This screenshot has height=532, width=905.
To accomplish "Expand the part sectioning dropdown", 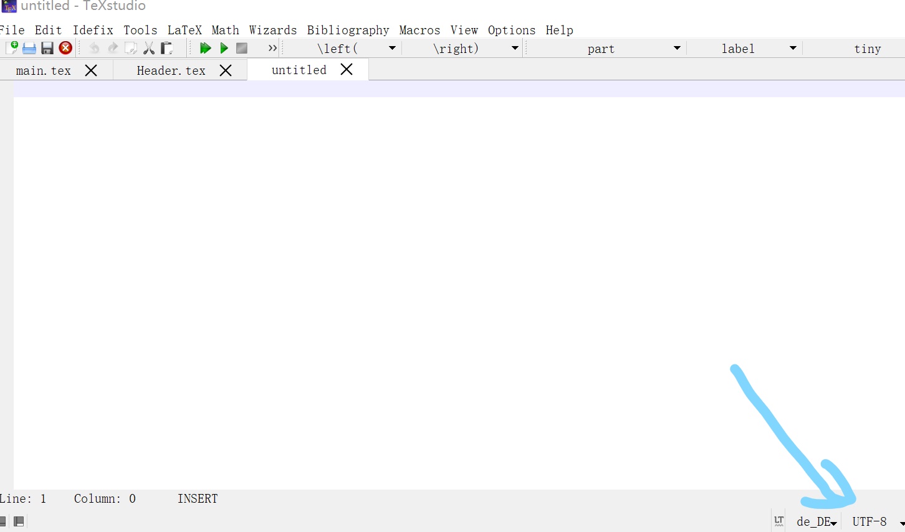I will pos(677,48).
